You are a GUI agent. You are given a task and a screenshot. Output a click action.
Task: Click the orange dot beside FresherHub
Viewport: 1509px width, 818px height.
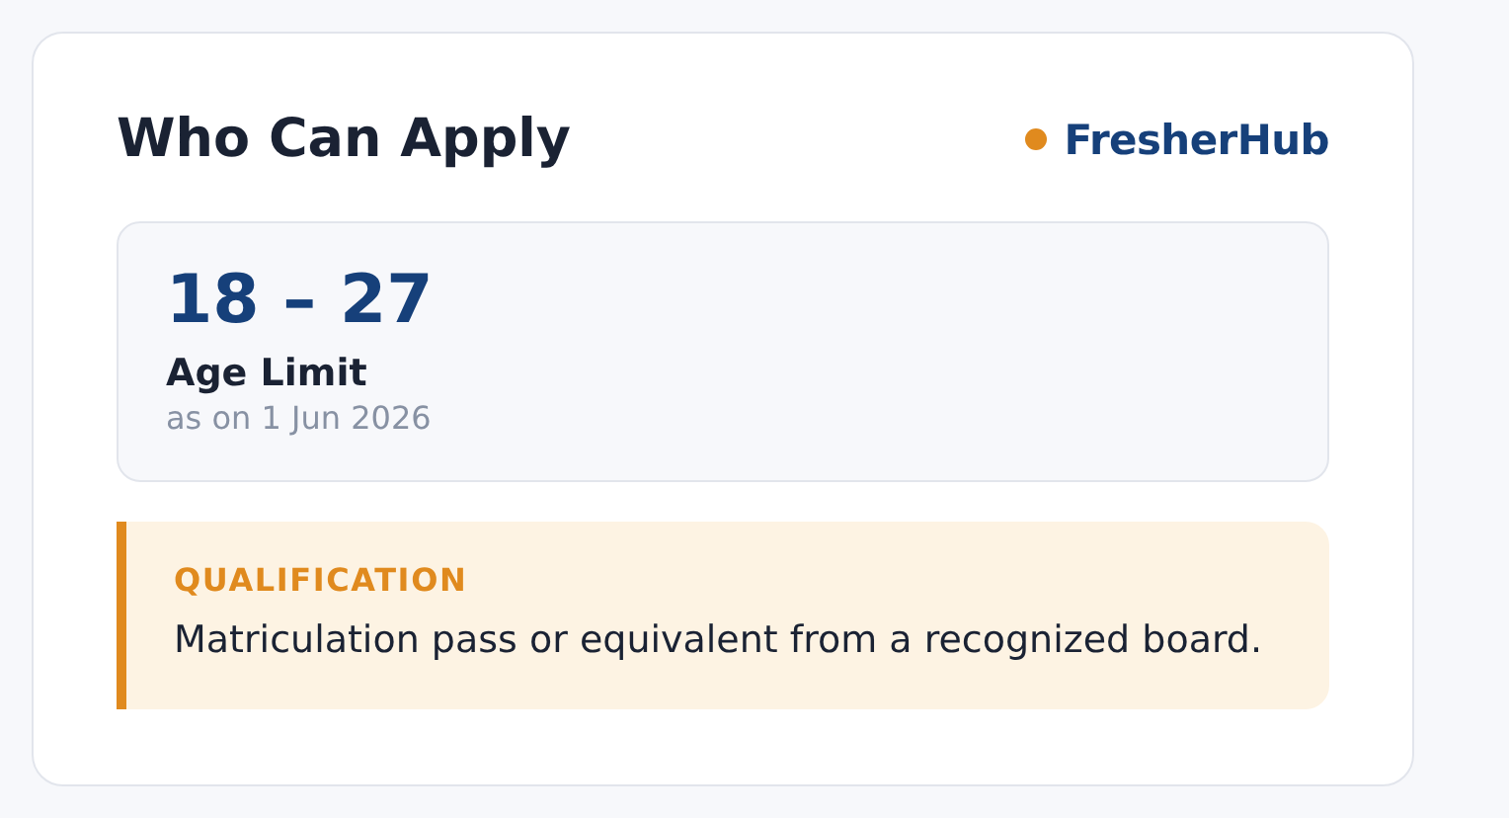click(1036, 139)
